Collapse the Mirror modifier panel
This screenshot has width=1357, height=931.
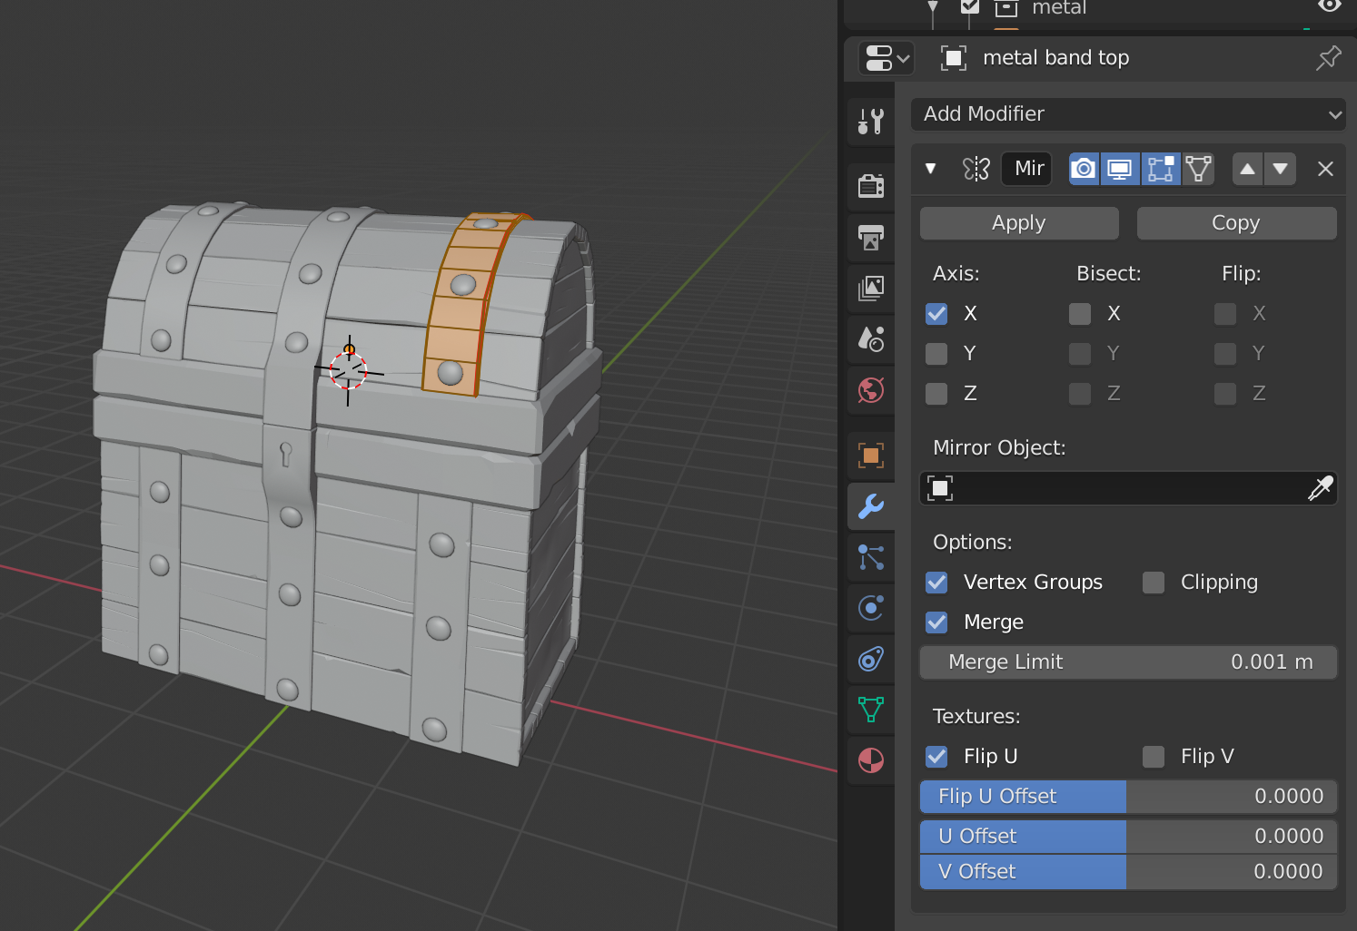pyautogui.click(x=930, y=169)
